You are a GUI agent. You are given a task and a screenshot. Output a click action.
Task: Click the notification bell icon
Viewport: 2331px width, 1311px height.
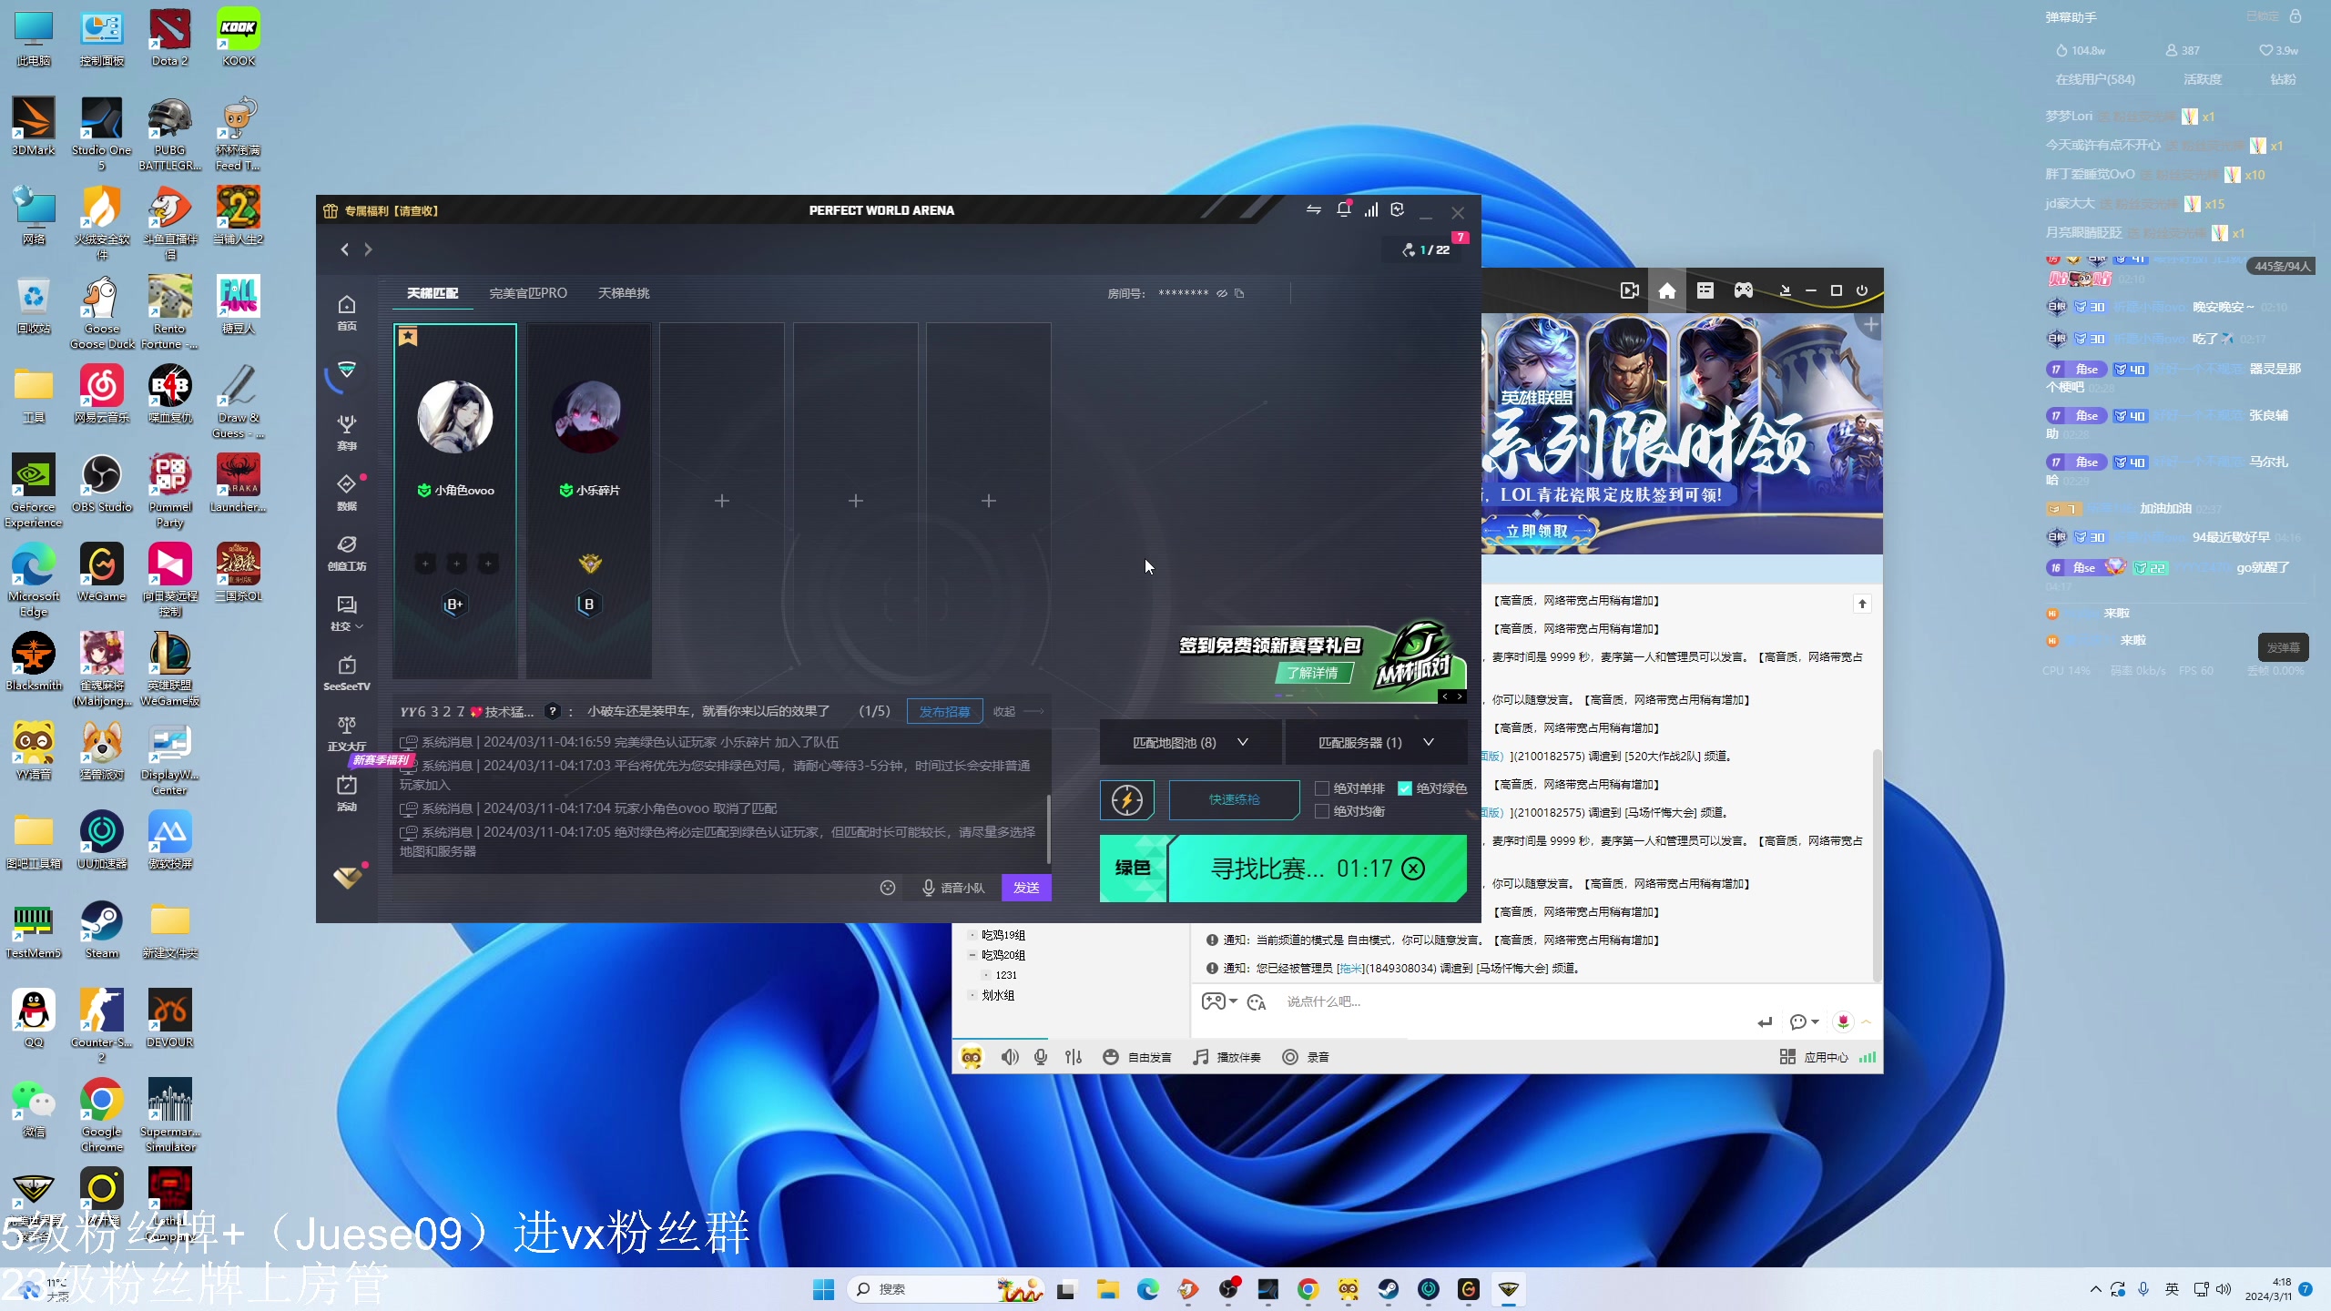point(1343,210)
